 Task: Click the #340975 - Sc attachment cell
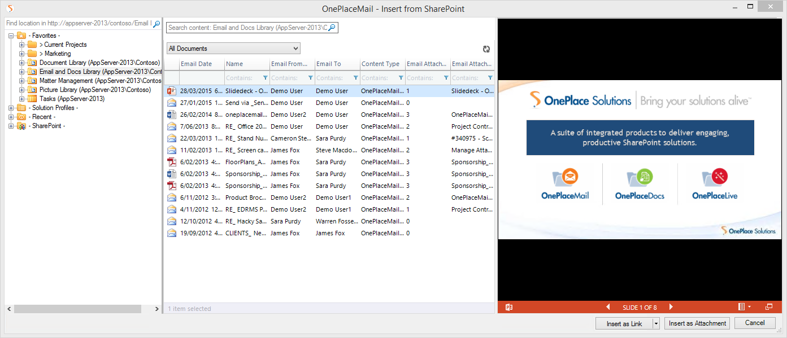[x=472, y=138]
